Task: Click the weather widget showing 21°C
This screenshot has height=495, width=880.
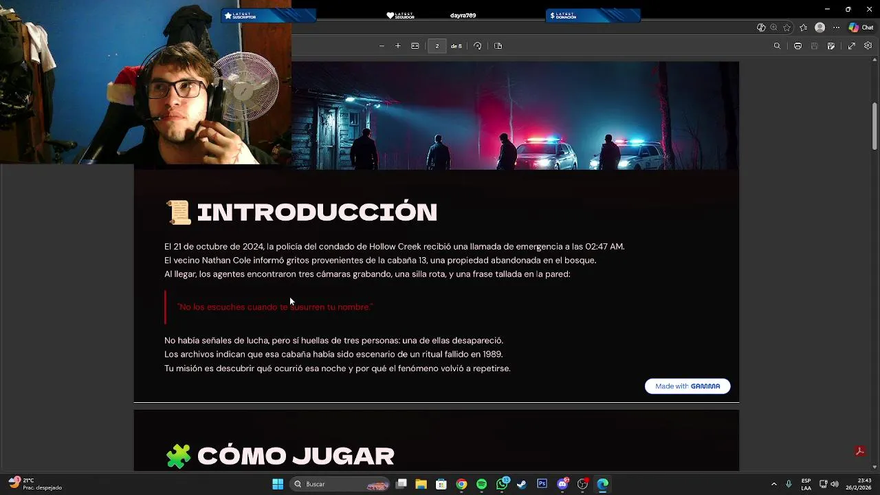Action: point(35,484)
